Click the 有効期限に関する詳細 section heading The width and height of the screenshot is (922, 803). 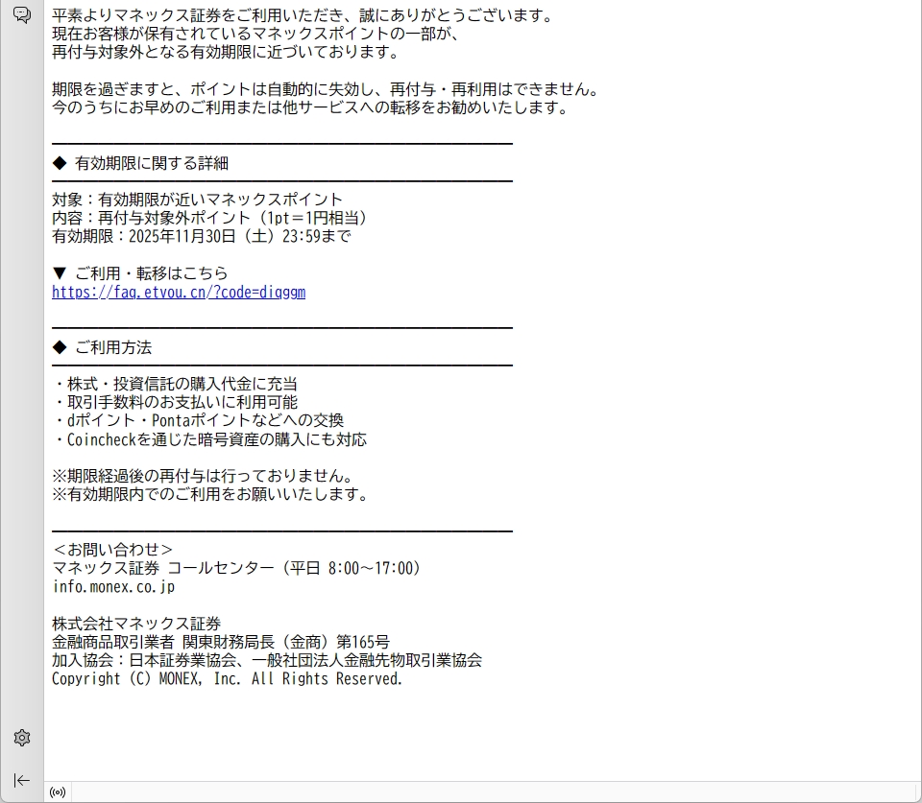(151, 163)
